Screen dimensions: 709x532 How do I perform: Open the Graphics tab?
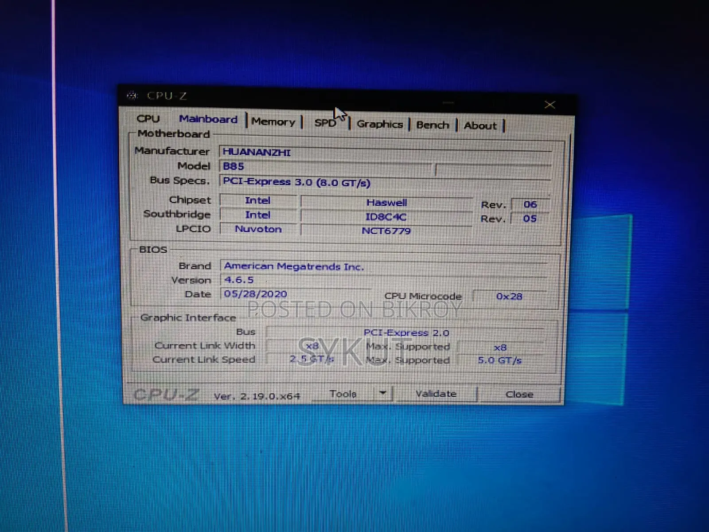(x=380, y=124)
